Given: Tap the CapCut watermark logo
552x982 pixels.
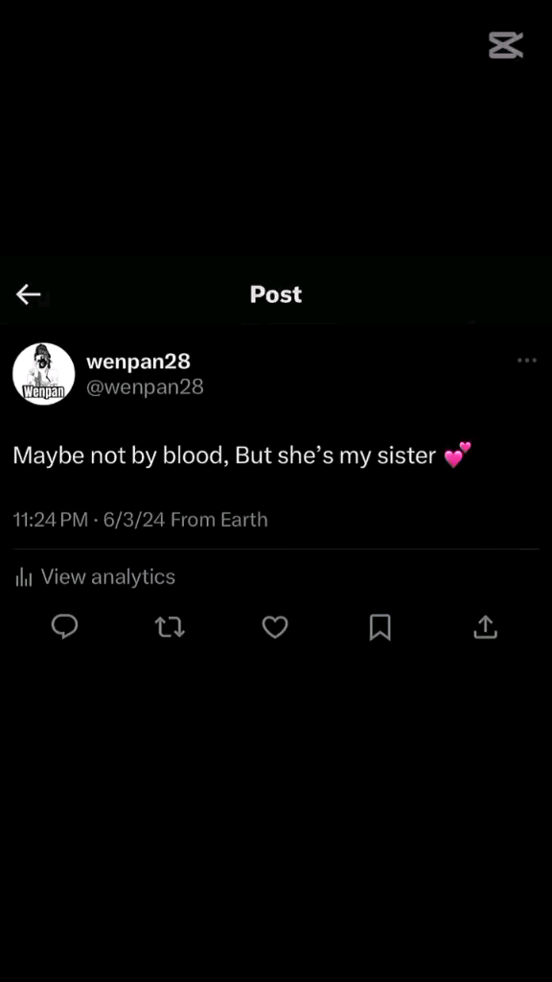Looking at the screenshot, I should (x=506, y=45).
